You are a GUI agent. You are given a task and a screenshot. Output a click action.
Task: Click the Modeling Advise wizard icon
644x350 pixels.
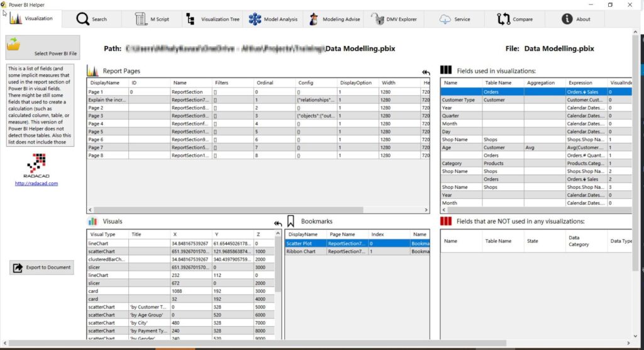pyautogui.click(x=314, y=19)
